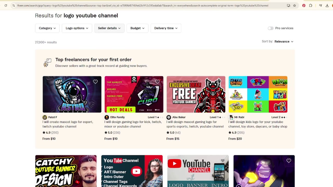Open site information icon in address bar
The image size is (333, 187).
coord(14,5)
